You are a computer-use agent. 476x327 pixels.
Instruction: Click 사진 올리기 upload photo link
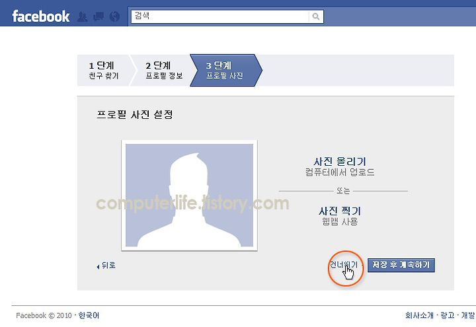click(x=340, y=161)
